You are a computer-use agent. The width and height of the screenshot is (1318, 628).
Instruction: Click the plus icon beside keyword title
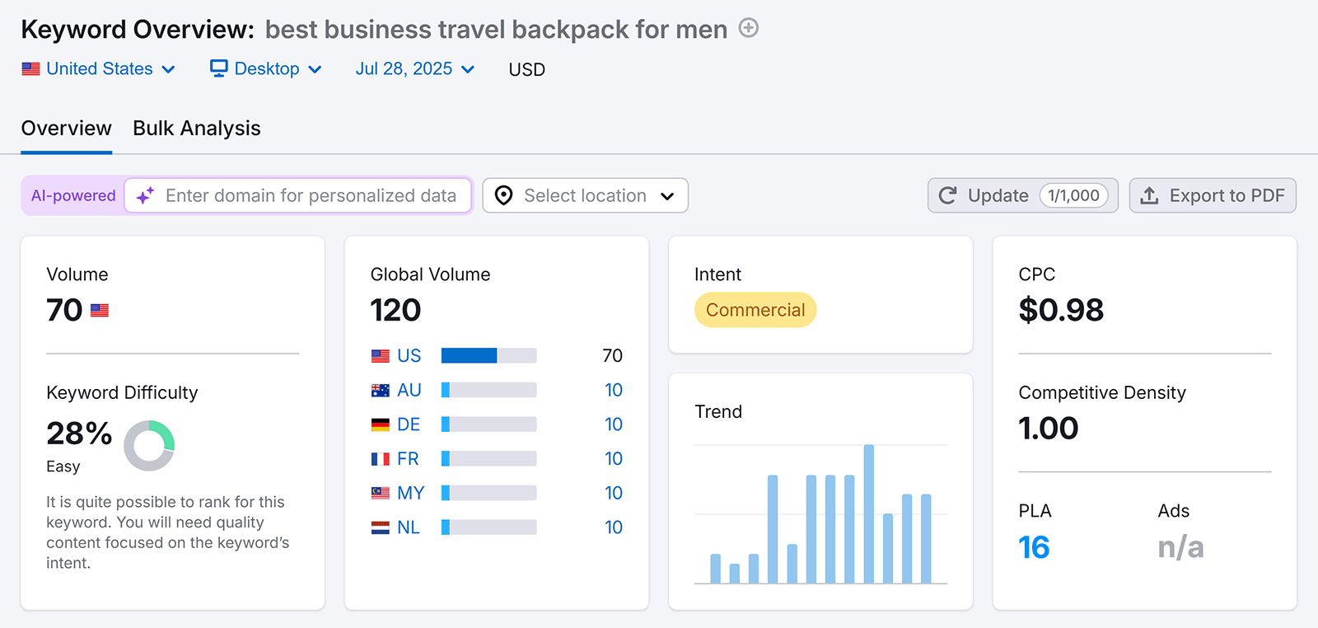click(748, 28)
